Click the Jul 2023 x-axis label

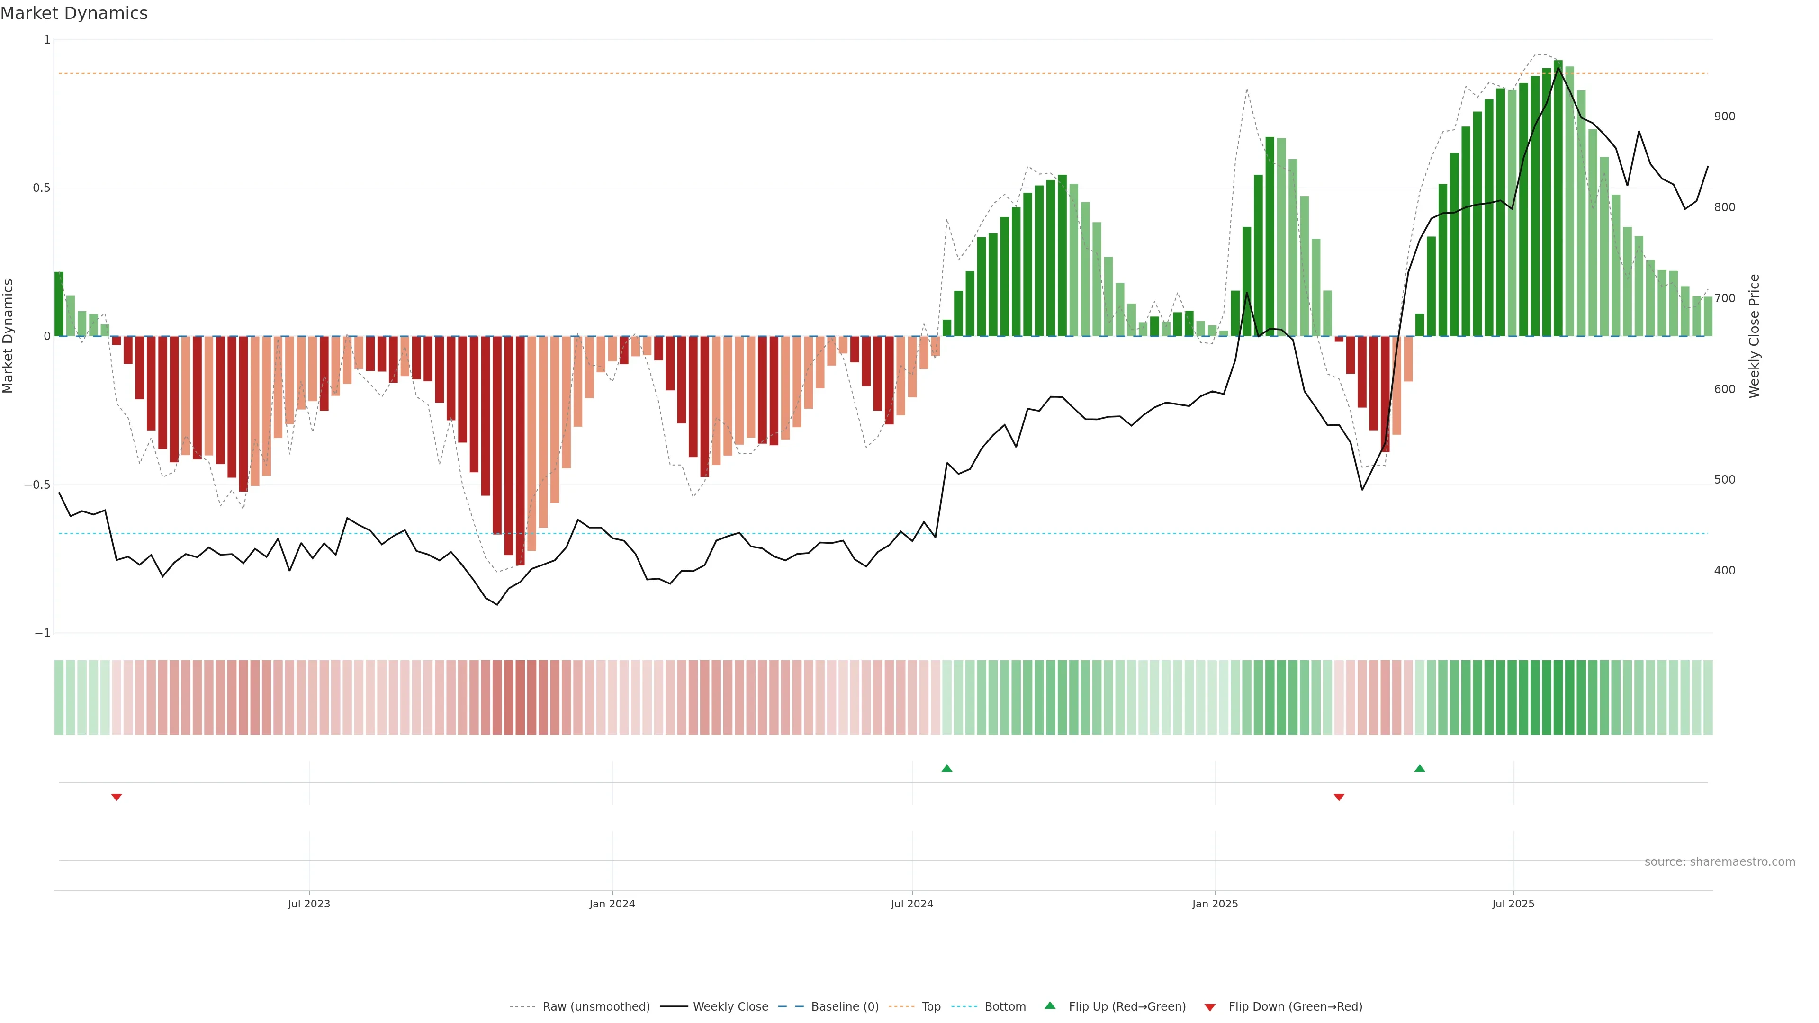pyautogui.click(x=308, y=904)
